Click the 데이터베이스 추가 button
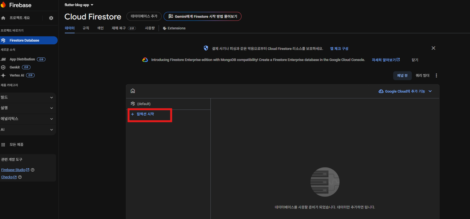 144,16
